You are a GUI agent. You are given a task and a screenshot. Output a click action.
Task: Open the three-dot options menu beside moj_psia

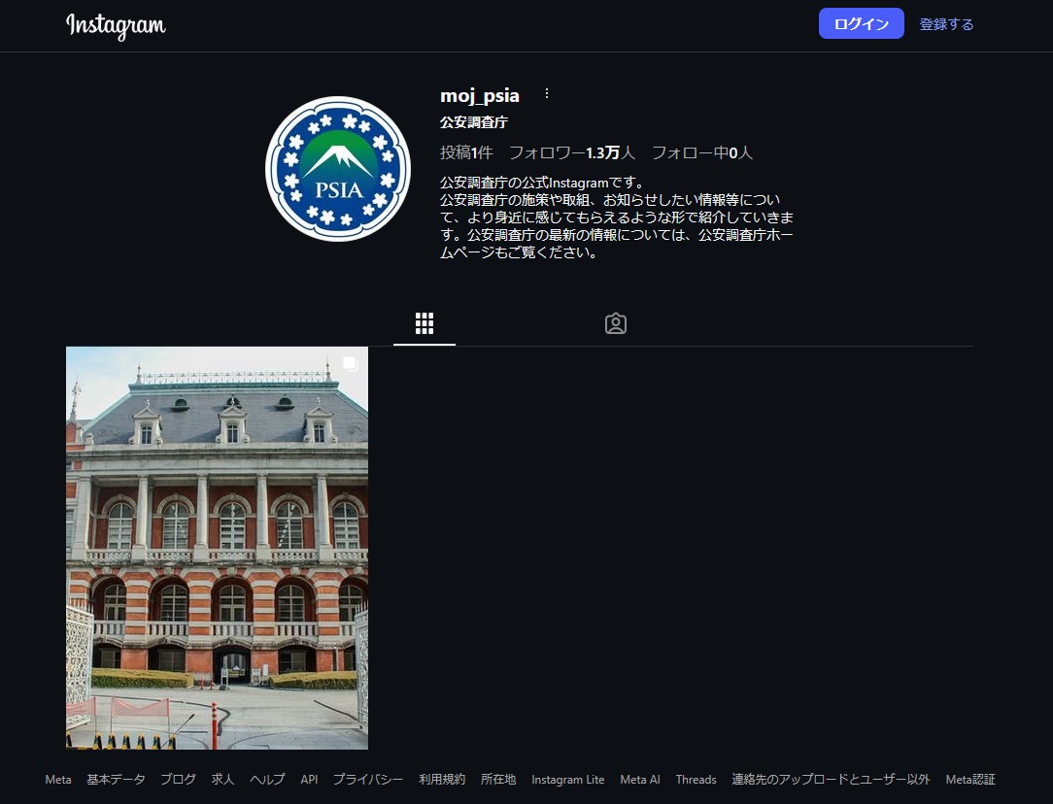coord(547,94)
